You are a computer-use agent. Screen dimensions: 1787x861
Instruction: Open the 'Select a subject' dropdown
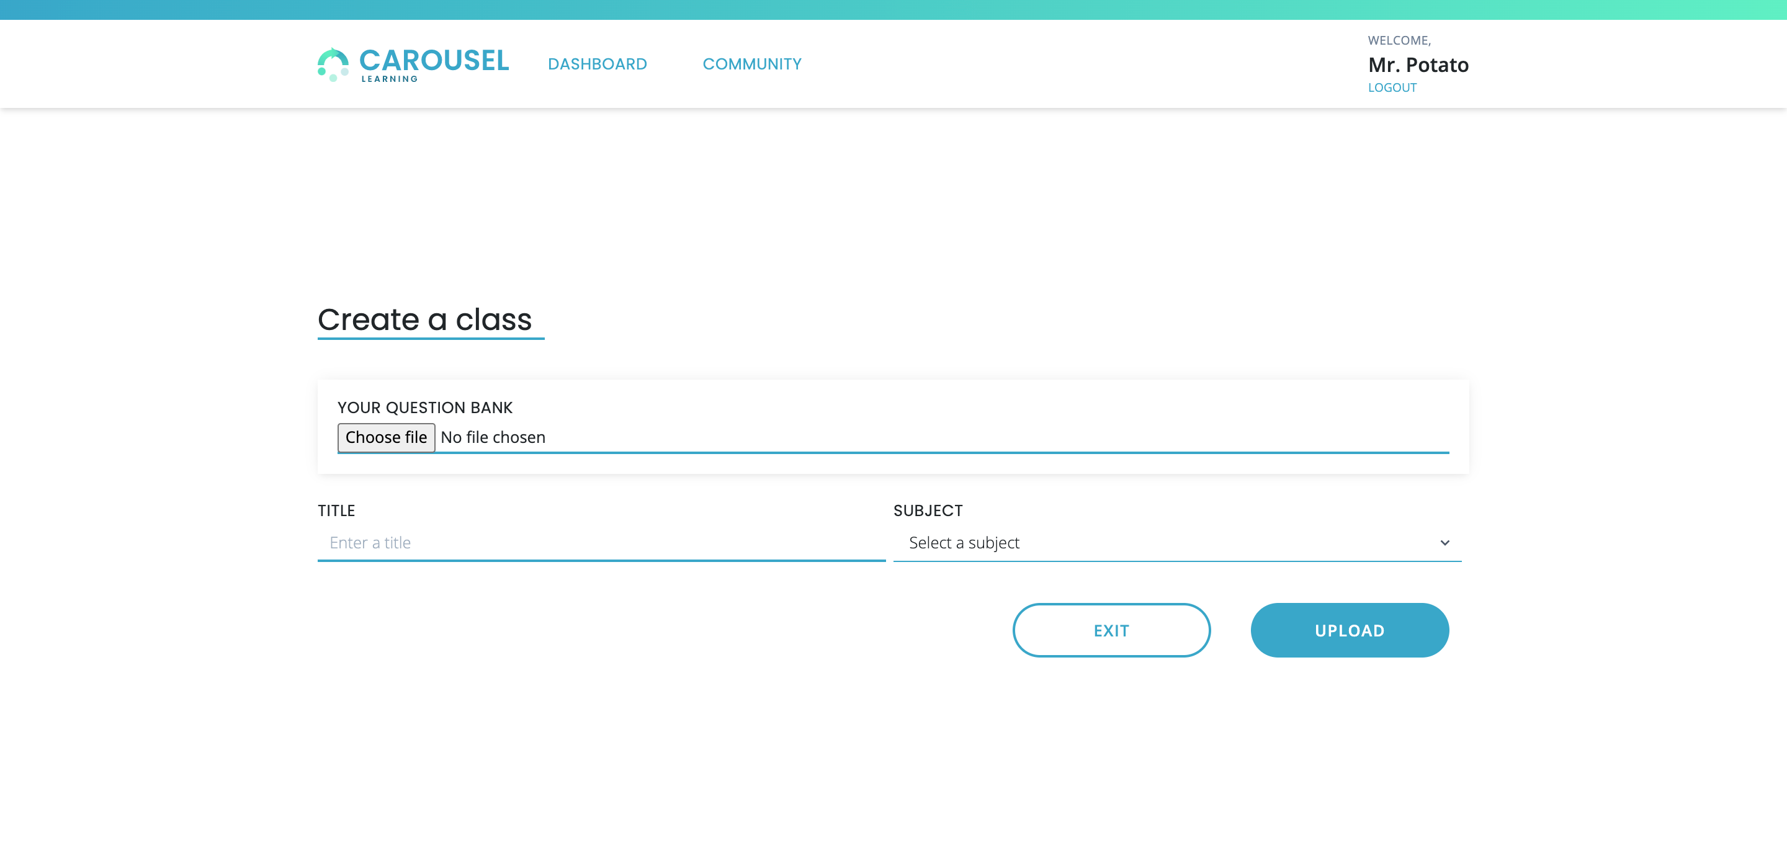point(1176,543)
